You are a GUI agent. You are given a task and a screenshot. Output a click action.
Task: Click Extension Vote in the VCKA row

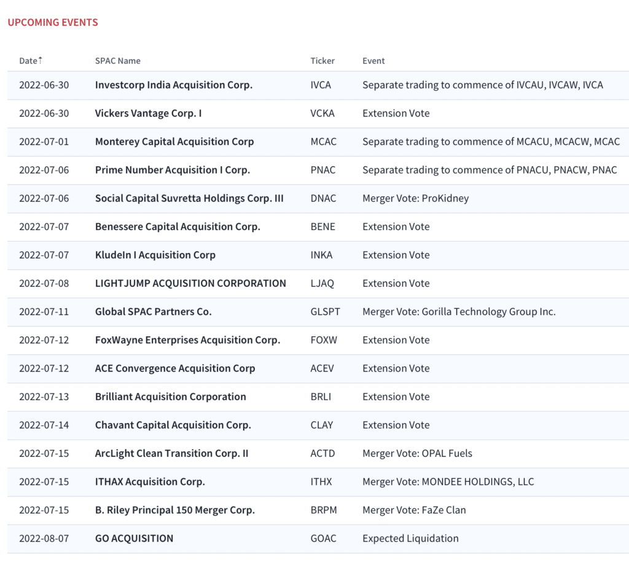click(x=396, y=114)
